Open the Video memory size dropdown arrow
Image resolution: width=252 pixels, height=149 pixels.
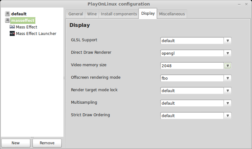pos(228,66)
